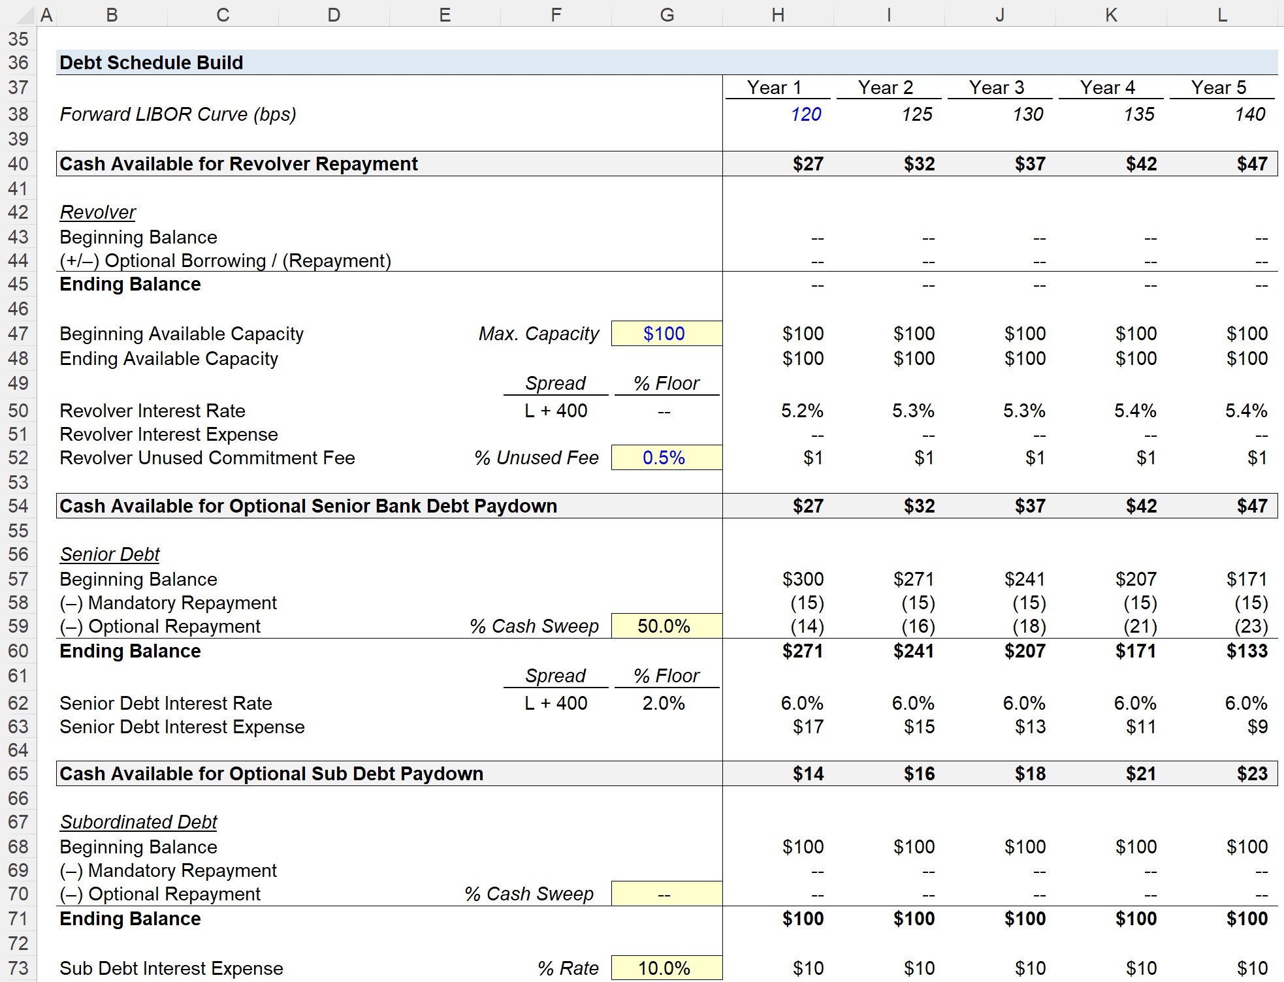The image size is (1284, 982).
Task: Click the Max. Capacity $100 input cell
Action: pos(666,334)
